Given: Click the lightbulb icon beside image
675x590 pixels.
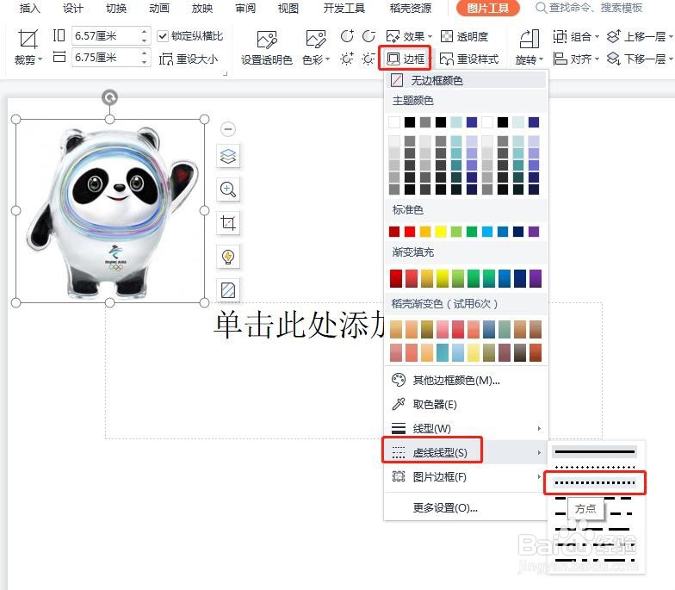Looking at the screenshot, I should point(228,257).
